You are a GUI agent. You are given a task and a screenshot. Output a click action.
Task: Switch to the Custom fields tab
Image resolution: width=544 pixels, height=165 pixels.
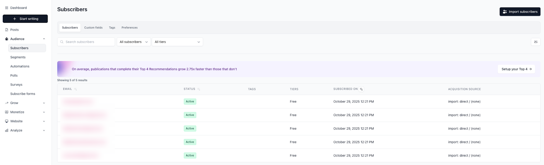coord(93,27)
